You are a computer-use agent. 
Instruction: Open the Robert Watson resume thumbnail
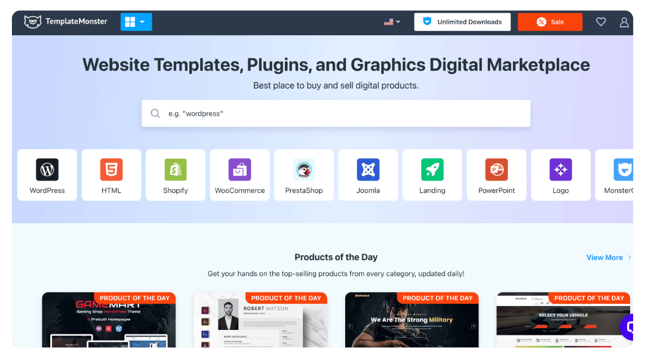click(x=260, y=322)
